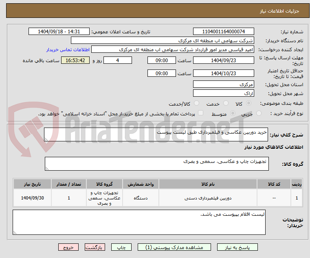This screenshot has height=258, width=310.
Task: Select the خدمت radio button
Action: pyautogui.click(x=226, y=103)
